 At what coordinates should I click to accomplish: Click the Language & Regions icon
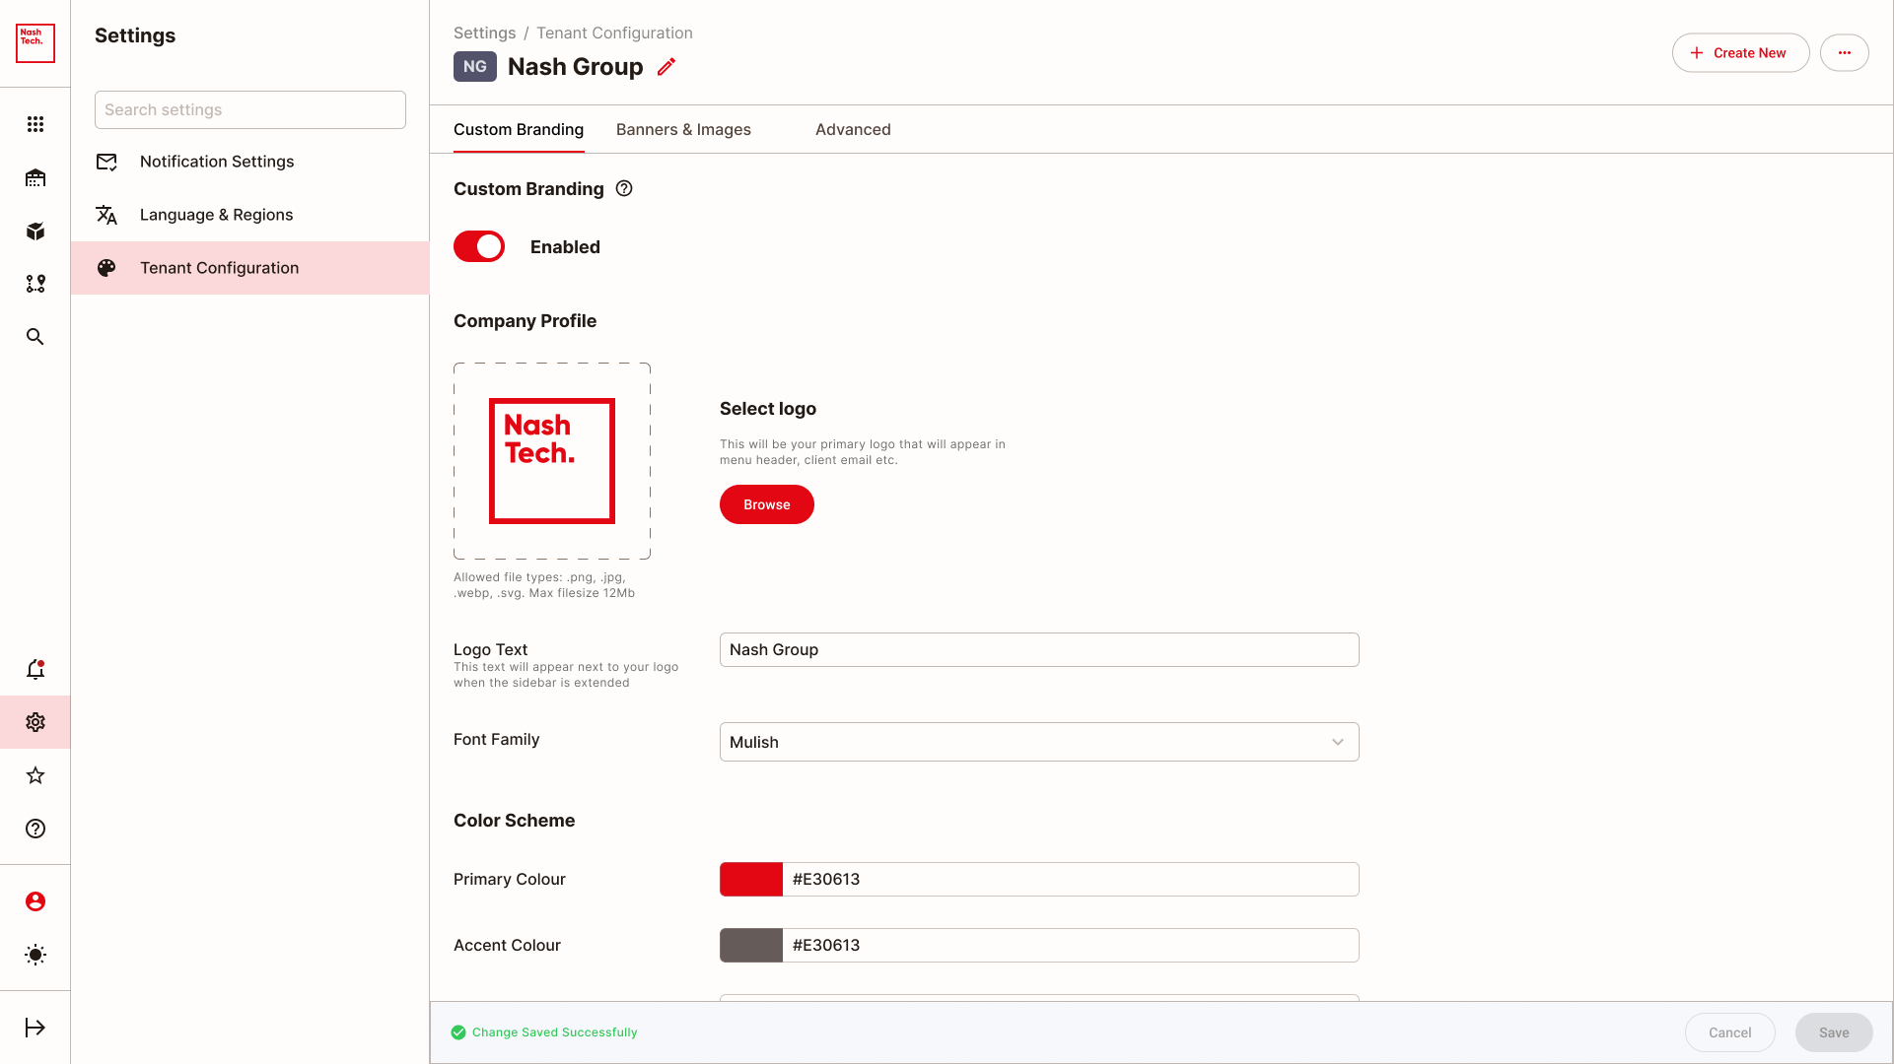coord(106,215)
